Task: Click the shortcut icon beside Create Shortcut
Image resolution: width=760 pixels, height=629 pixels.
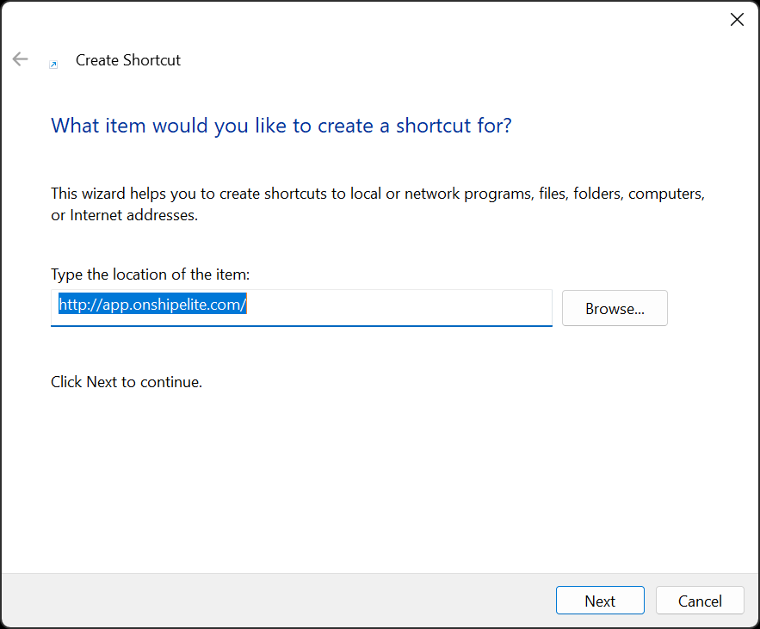Action: pyautogui.click(x=53, y=64)
